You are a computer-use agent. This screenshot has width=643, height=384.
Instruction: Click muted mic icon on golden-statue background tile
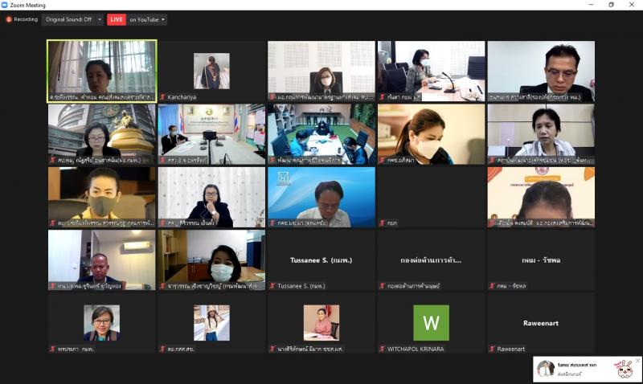[52, 160]
